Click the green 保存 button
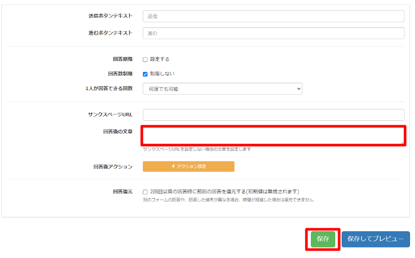The image size is (415, 258). pos(323,239)
